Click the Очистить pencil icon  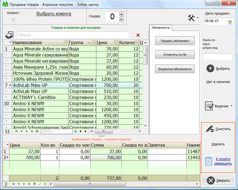pyautogui.click(x=210, y=129)
